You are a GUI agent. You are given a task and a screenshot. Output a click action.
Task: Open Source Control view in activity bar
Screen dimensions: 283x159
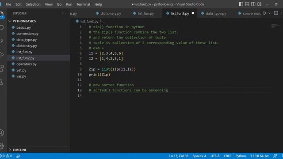click(1, 41)
